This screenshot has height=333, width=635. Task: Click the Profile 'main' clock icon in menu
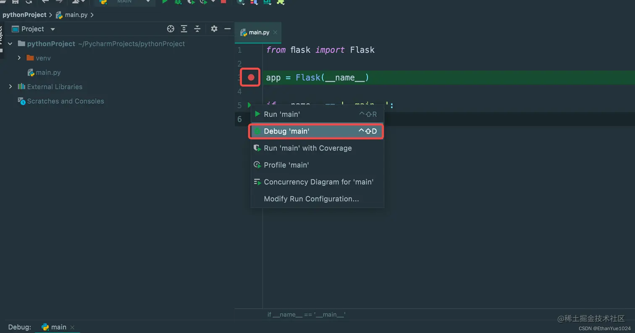click(257, 165)
